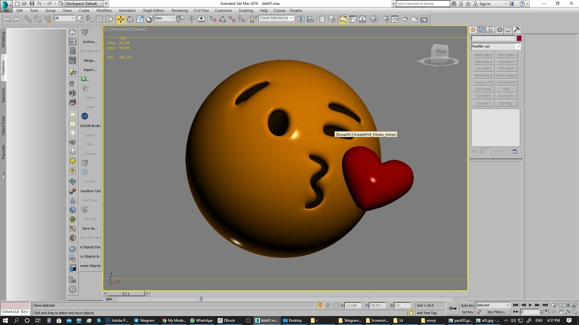Click the Undo arrow in main toolbar
The width and height of the screenshot is (579, 325).
[7, 19]
